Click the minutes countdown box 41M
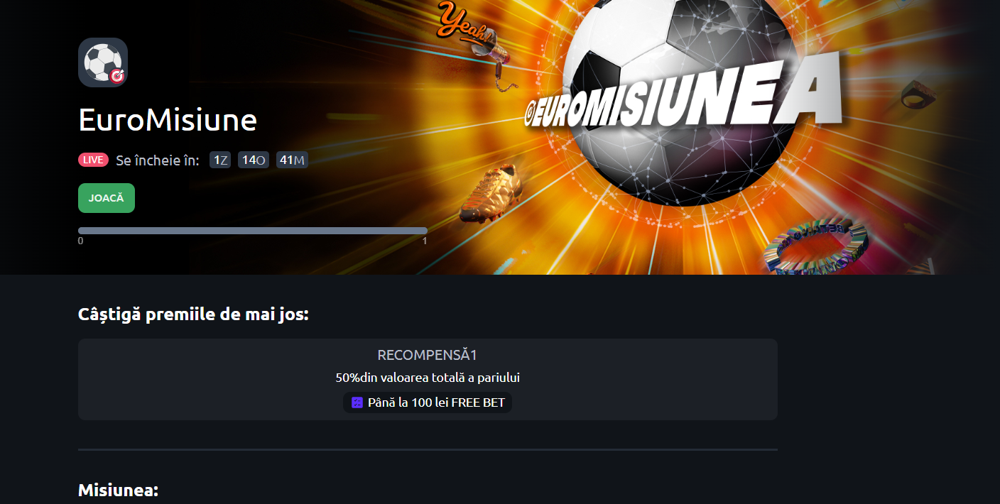The width and height of the screenshot is (1000, 504). point(292,160)
